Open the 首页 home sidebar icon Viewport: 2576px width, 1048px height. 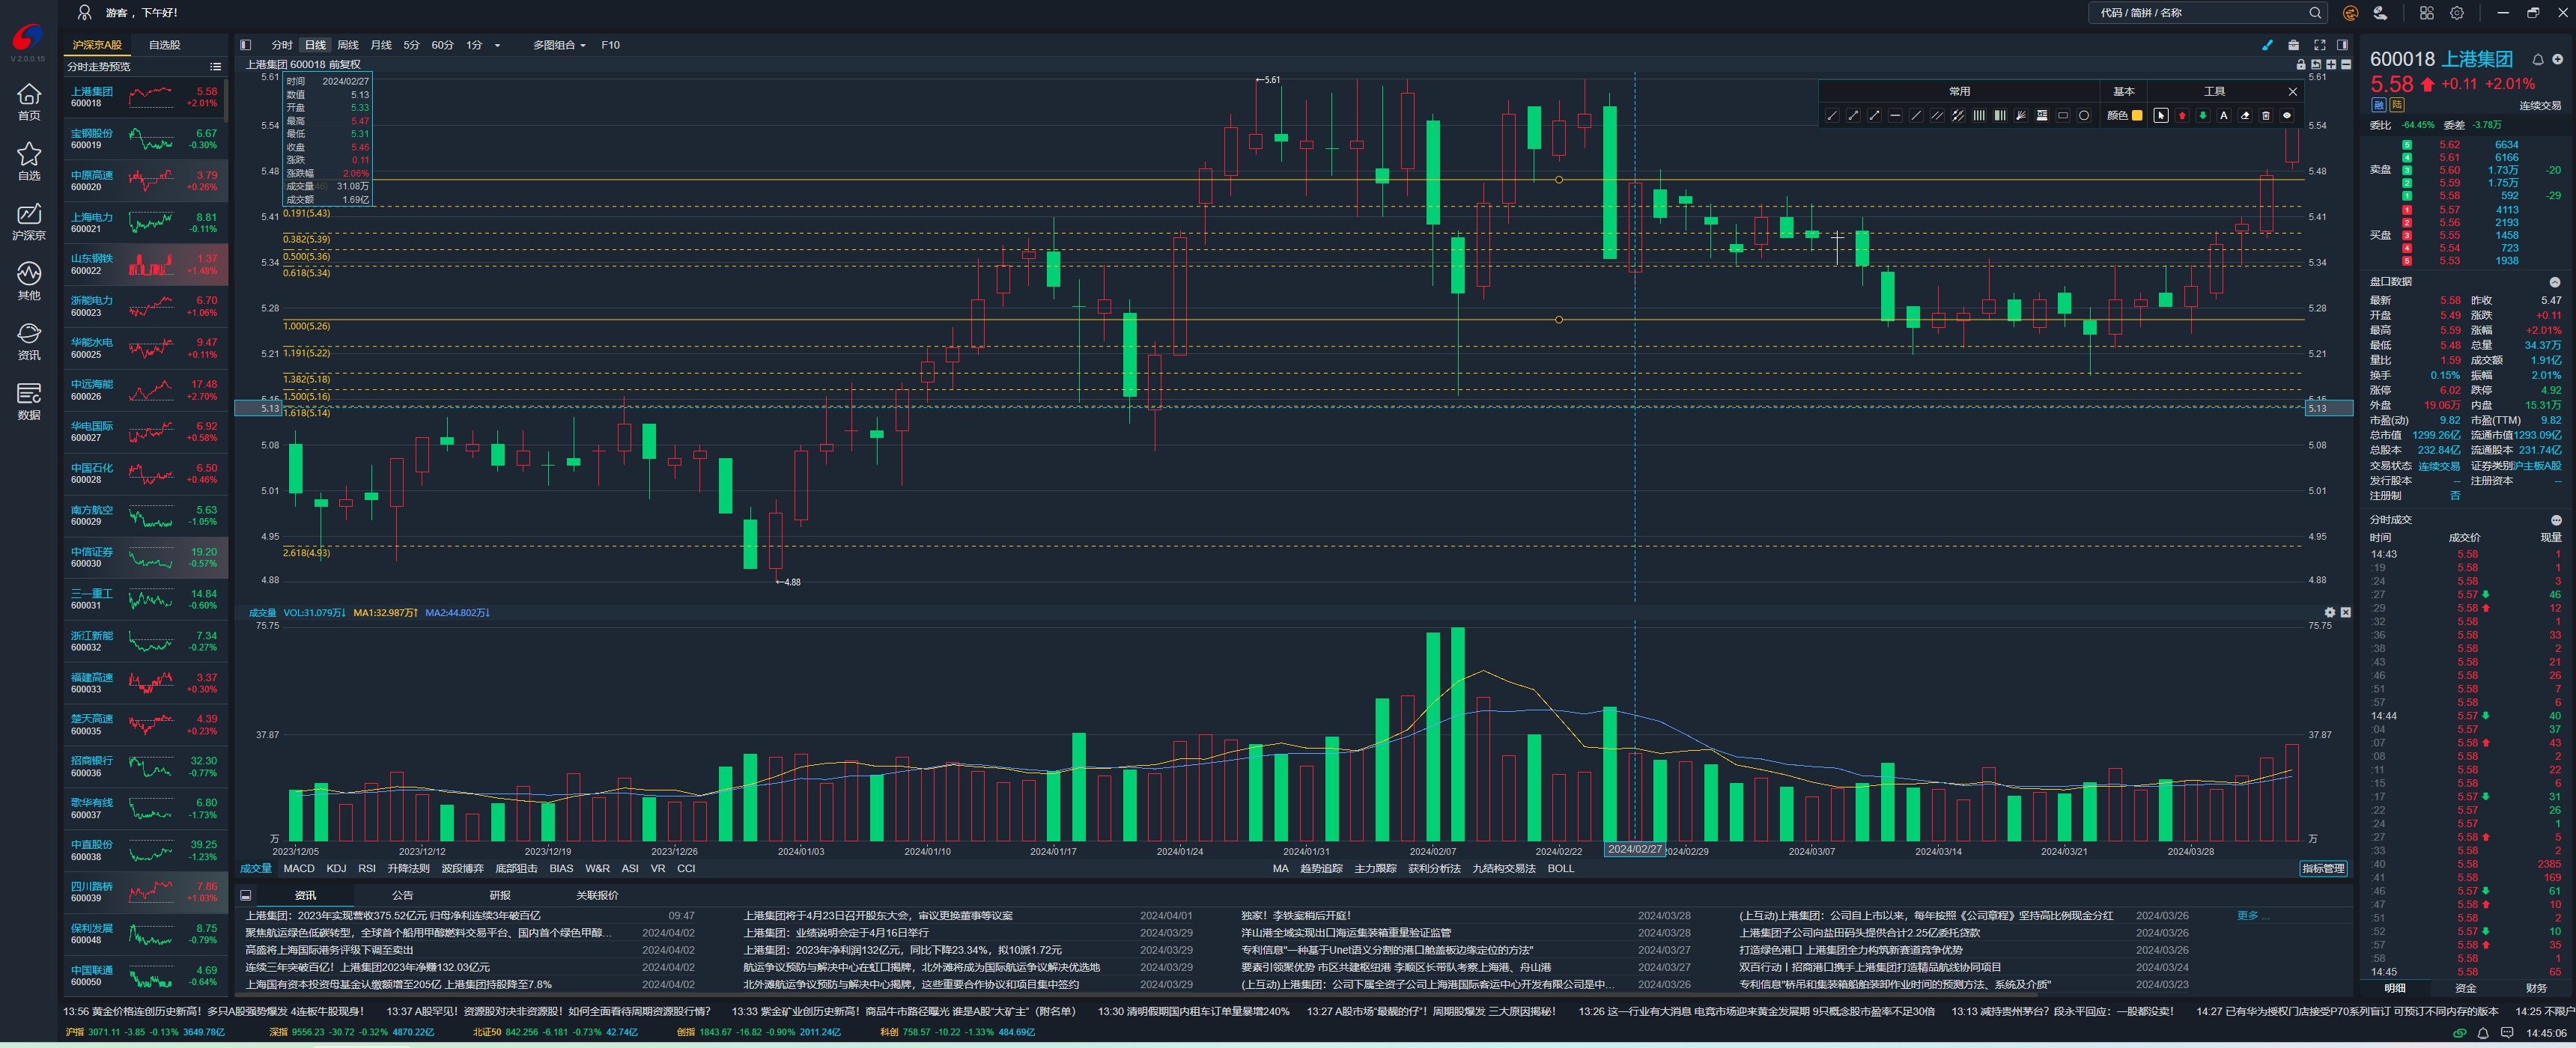[29, 101]
